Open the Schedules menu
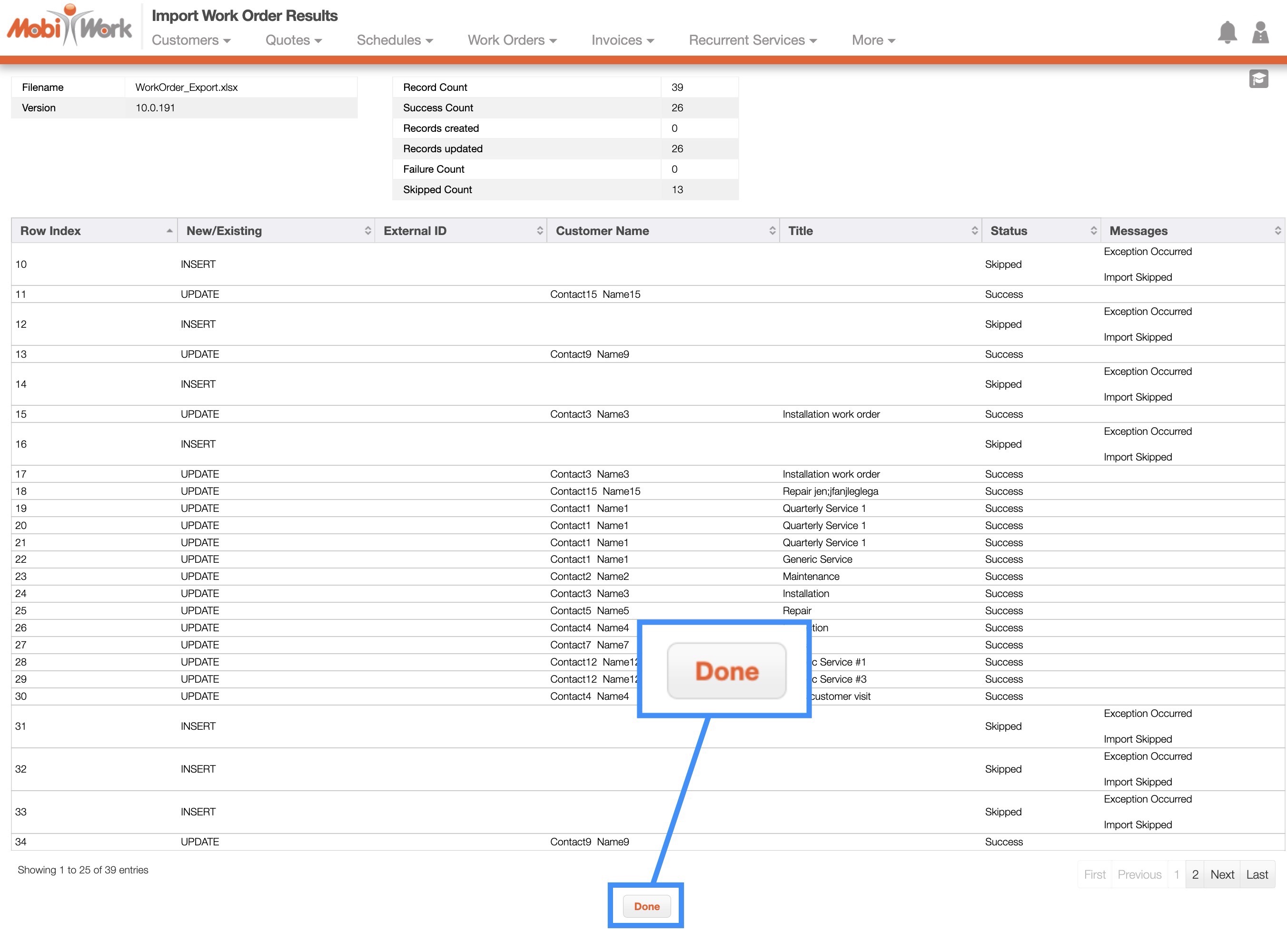The height and width of the screenshot is (941, 1287). pos(394,40)
